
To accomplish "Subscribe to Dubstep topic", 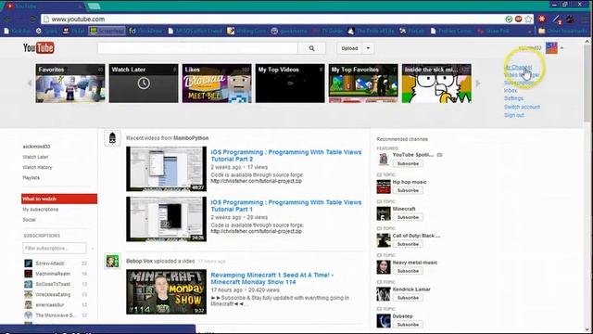I will tap(408, 325).
